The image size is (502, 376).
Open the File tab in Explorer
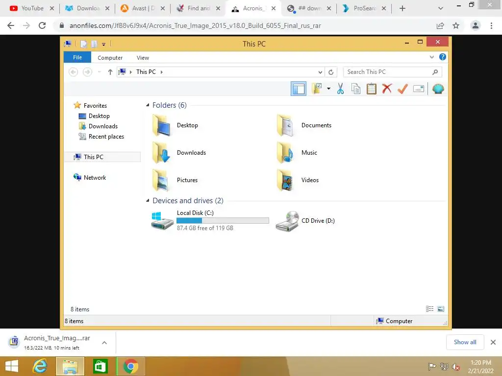(77, 57)
